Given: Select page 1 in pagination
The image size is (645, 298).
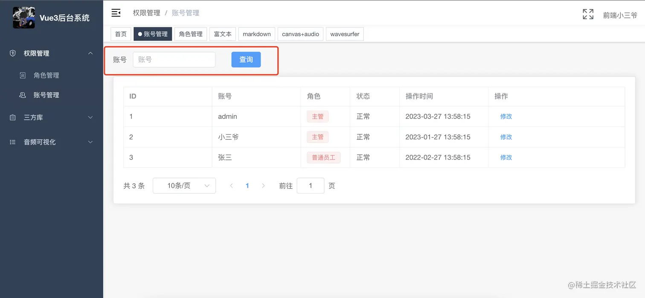Looking at the screenshot, I should click(x=247, y=186).
